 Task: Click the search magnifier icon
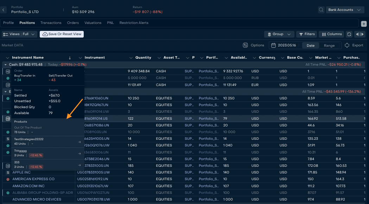321,10
